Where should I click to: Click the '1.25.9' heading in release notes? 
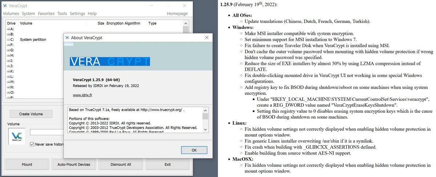pyautogui.click(x=227, y=4)
